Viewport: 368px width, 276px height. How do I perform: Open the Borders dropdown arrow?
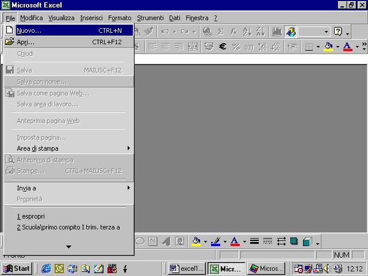pyautogui.click(x=318, y=47)
